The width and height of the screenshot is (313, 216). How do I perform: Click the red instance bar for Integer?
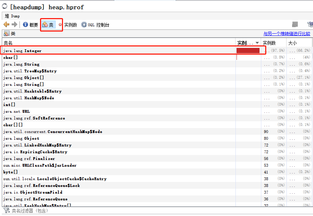[x=248, y=50]
